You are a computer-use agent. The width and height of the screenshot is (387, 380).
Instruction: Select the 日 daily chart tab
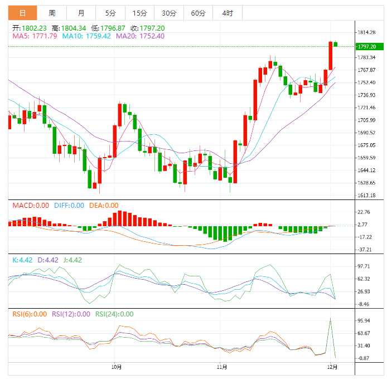[x=22, y=13]
